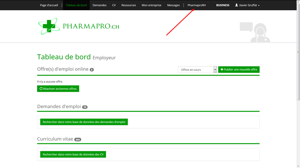
Task: Click the user silhouette icon beside Xavier Gruffat
Action: (x=237, y=5)
